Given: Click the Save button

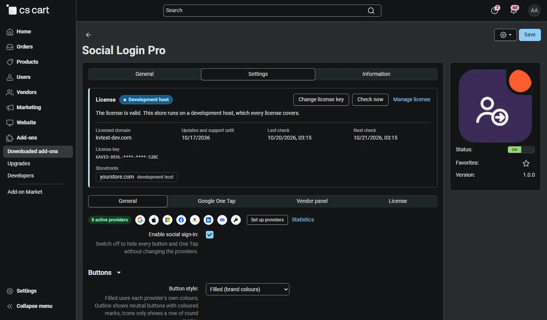Looking at the screenshot, I should (x=530, y=35).
